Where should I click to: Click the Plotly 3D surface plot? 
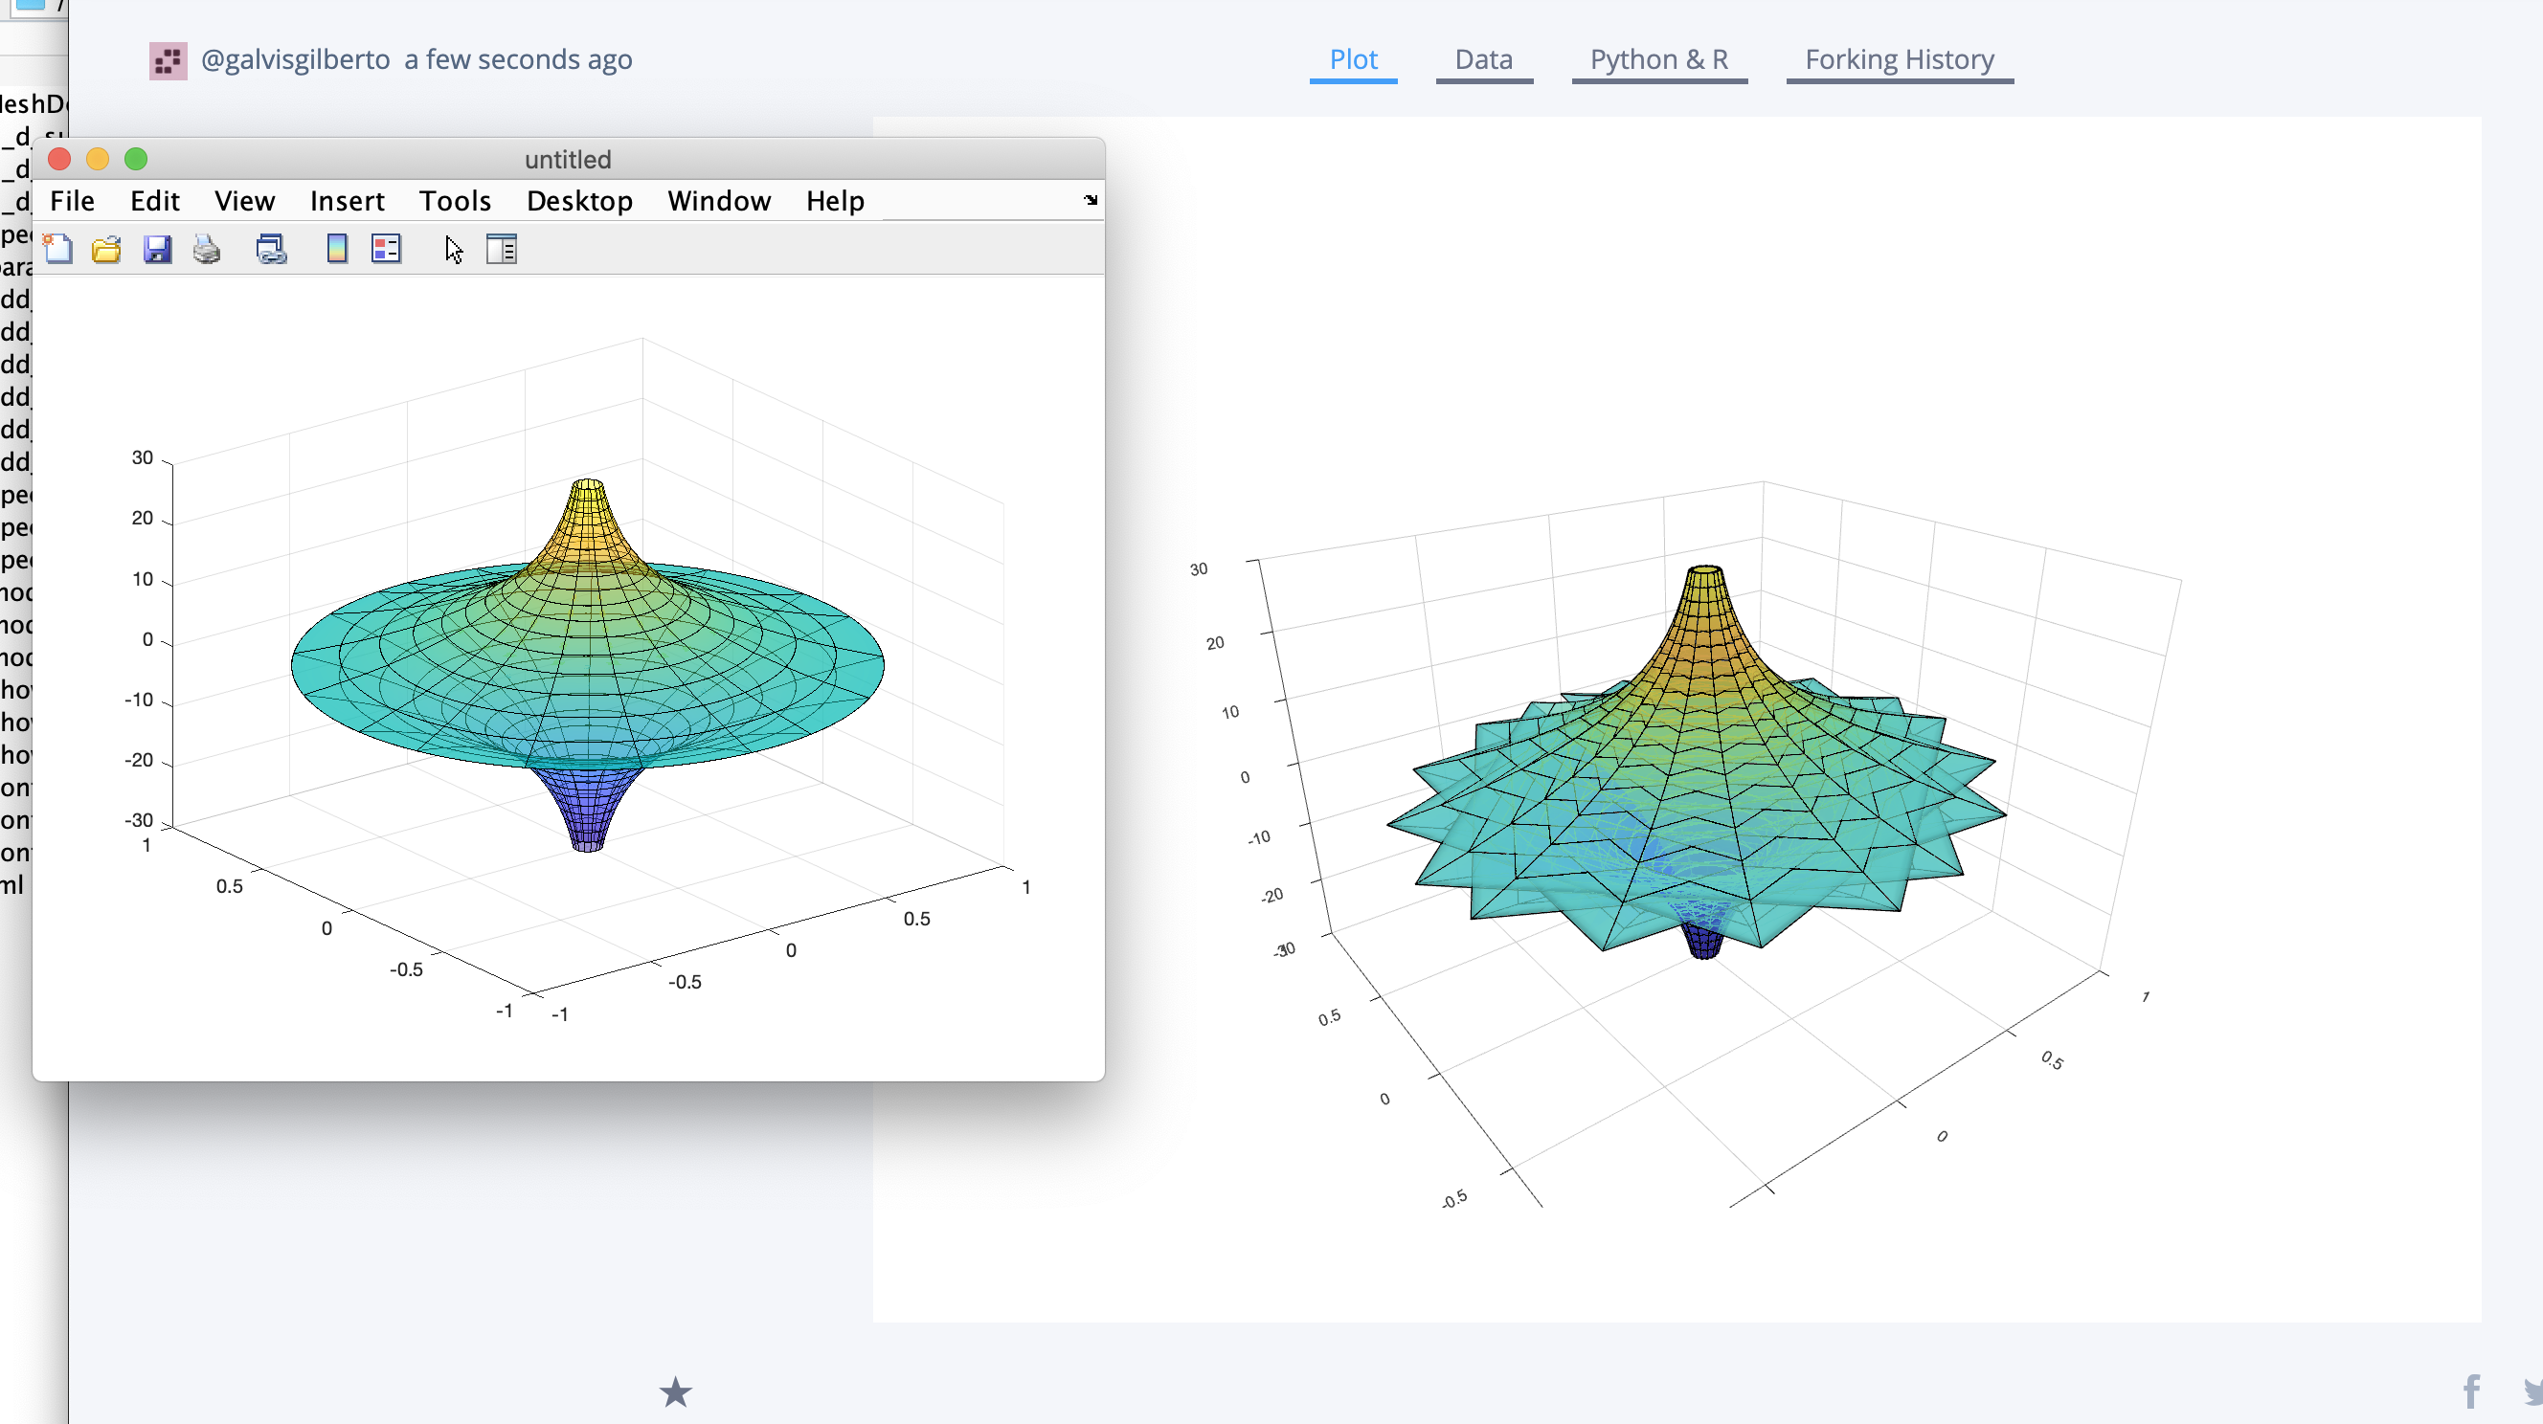coord(1696,762)
